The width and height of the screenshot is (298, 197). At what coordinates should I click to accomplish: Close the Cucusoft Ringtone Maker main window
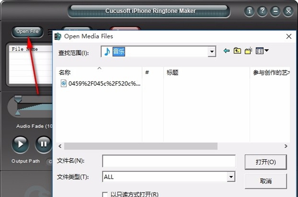tap(288, 11)
